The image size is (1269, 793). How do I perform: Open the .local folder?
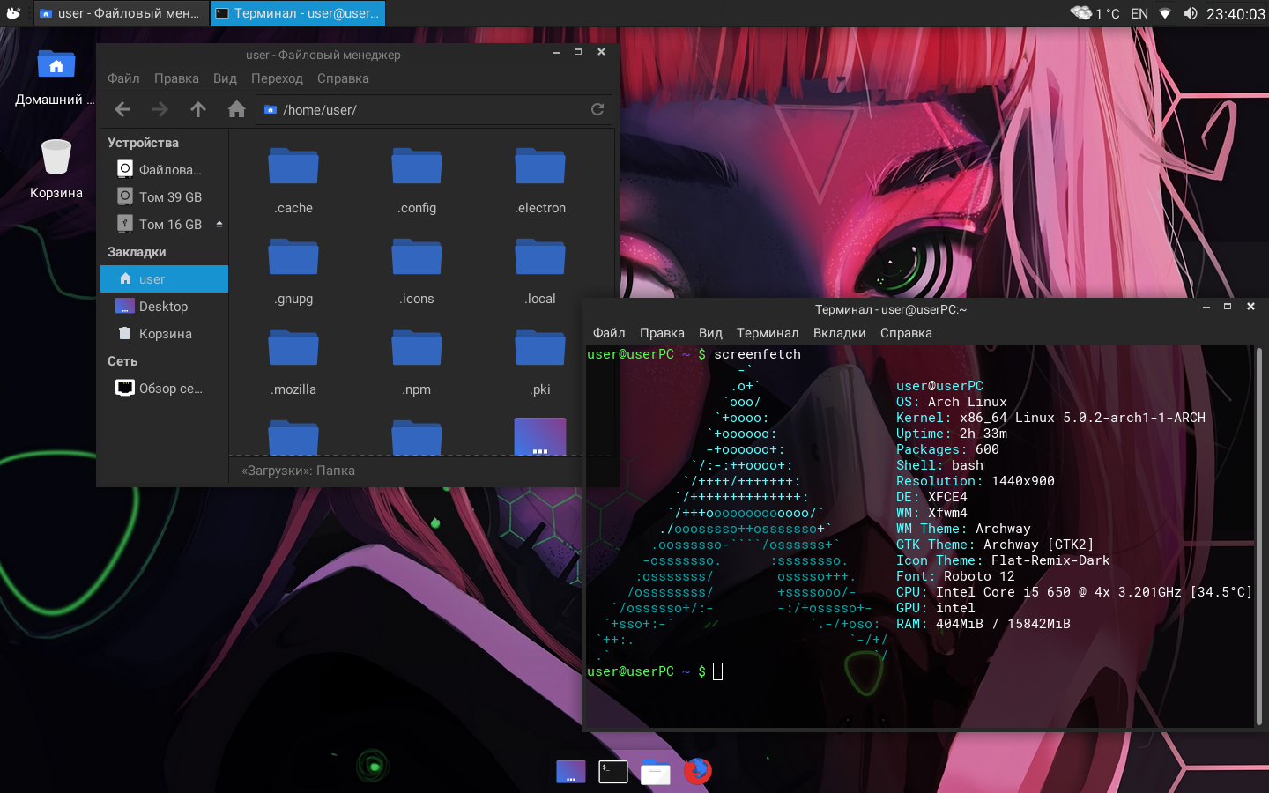click(x=540, y=272)
